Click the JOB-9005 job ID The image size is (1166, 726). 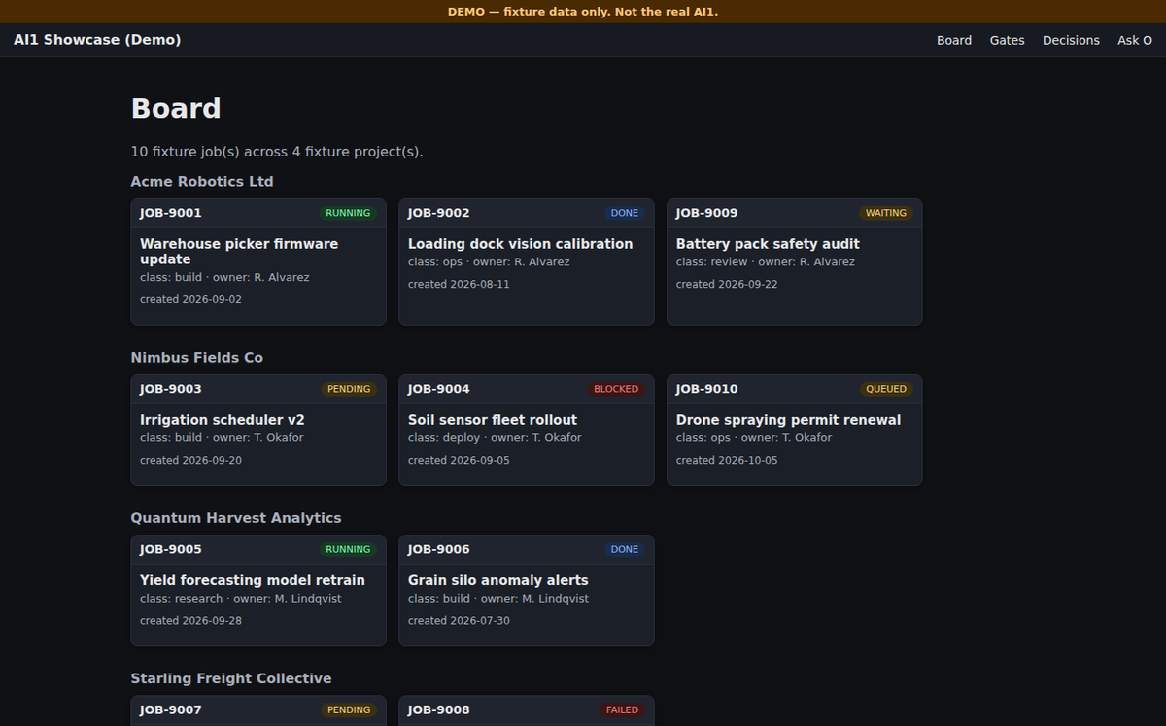coord(171,549)
